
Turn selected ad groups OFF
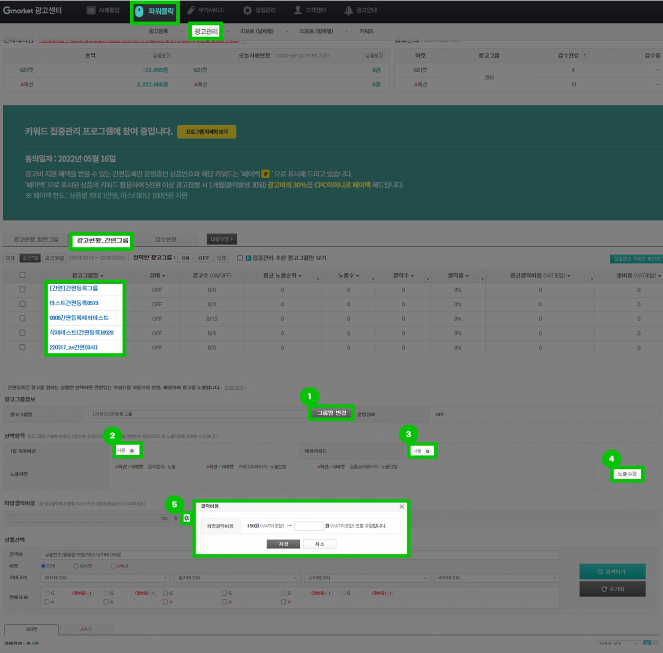(203, 258)
